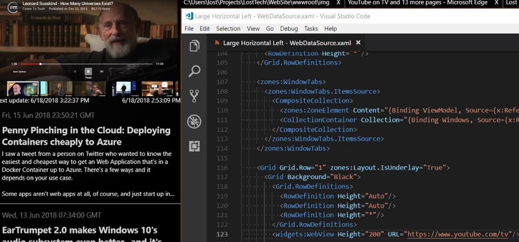The height and width of the screenshot is (242, 519).
Task: Open the Selection menu
Action: click(x=228, y=29)
